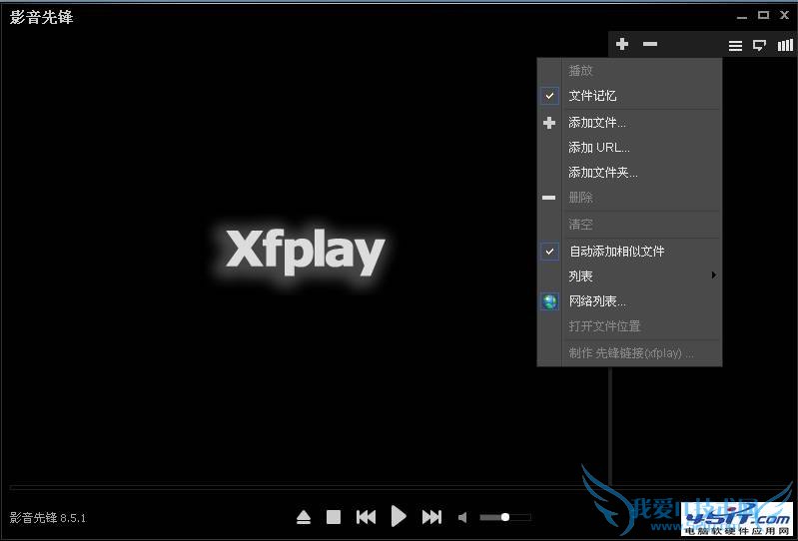Skip to previous track
The width and height of the screenshot is (798, 541).
coord(366,517)
